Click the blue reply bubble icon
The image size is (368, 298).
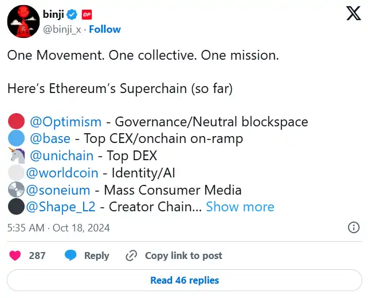[71, 256]
